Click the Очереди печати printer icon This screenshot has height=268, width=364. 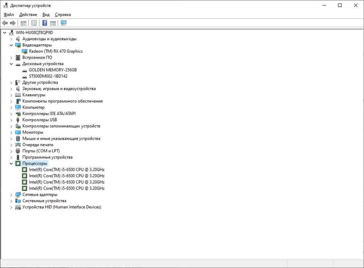pyautogui.click(x=18, y=145)
